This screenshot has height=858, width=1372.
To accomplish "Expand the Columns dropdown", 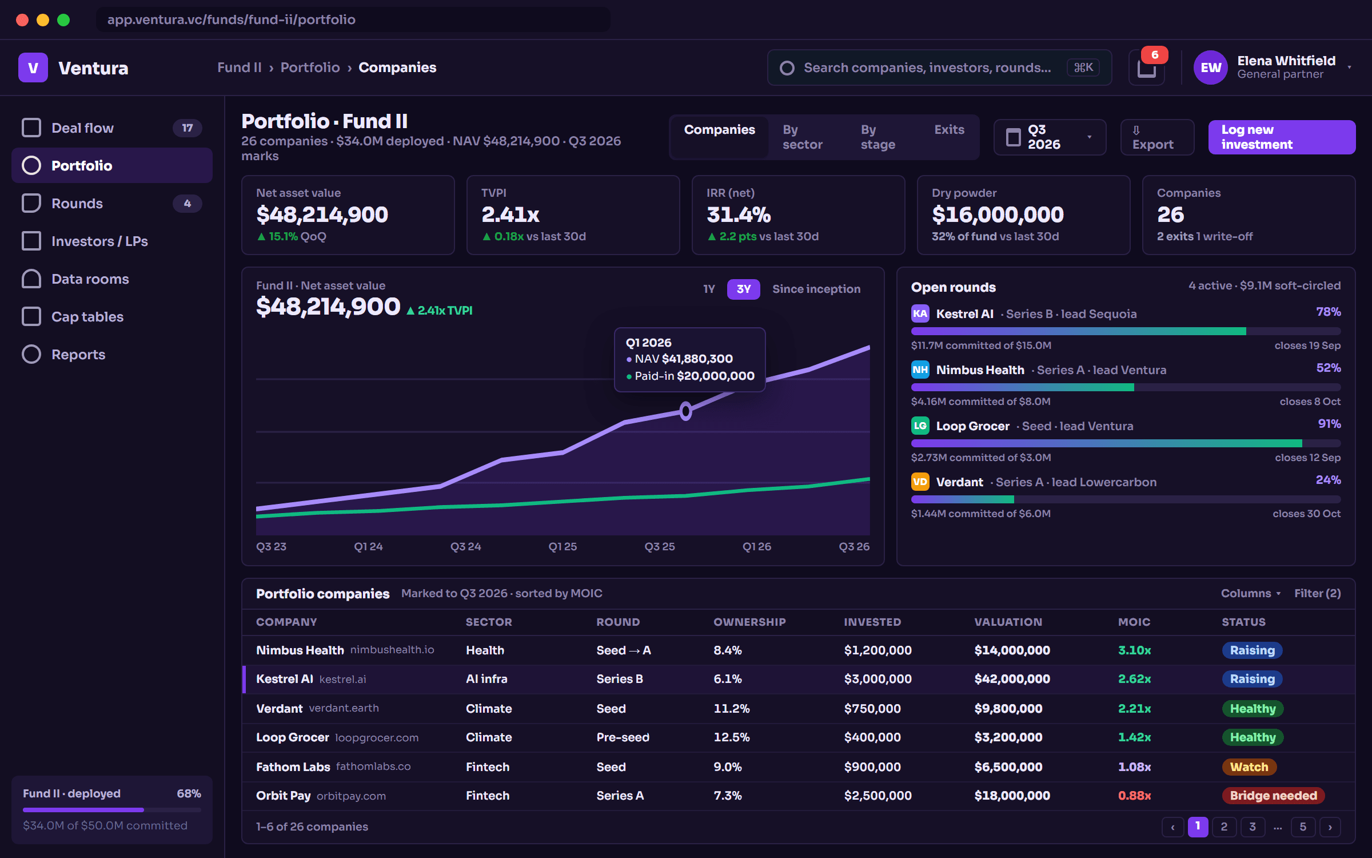I will coord(1250,593).
